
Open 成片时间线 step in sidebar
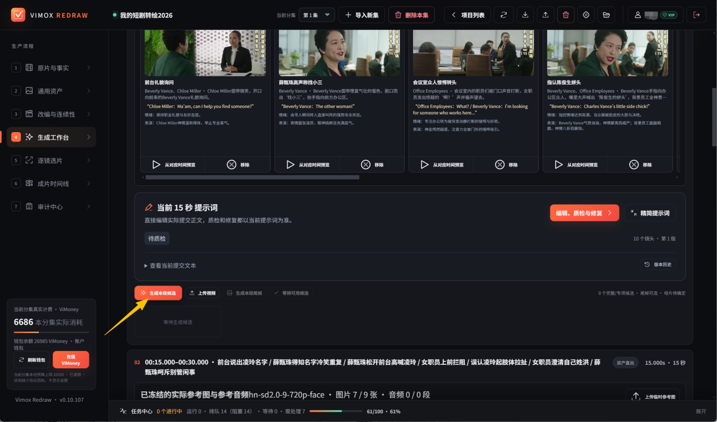point(52,184)
